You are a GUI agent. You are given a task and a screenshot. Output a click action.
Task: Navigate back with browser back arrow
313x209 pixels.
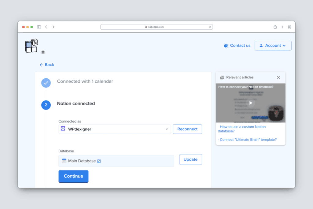click(x=46, y=27)
